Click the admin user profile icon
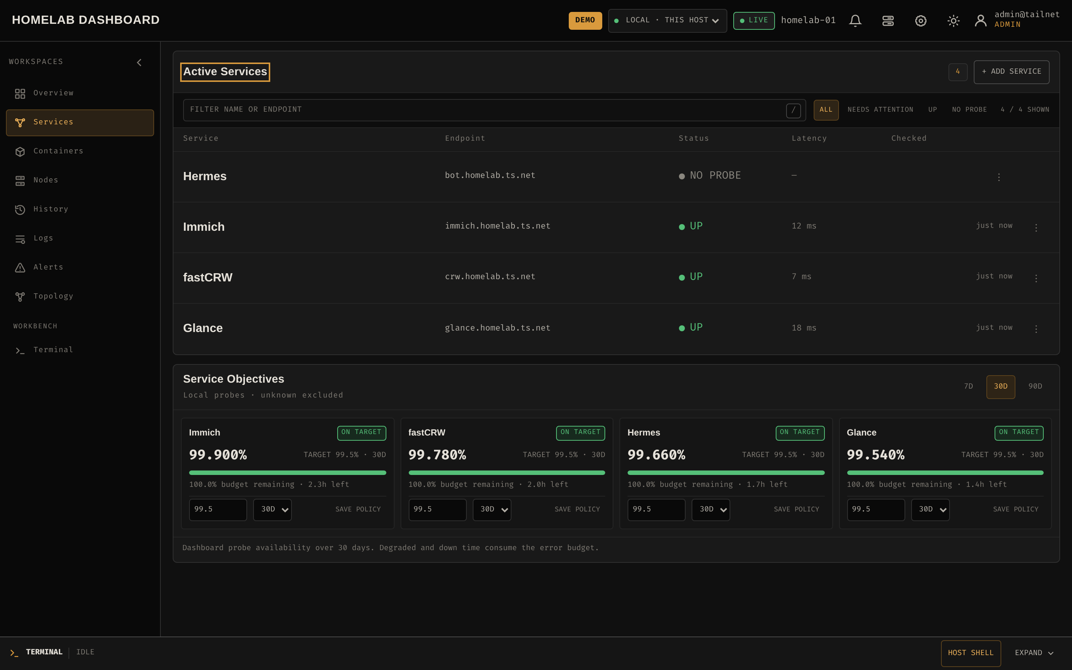This screenshot has height=670, width=1072. [980, 20]
